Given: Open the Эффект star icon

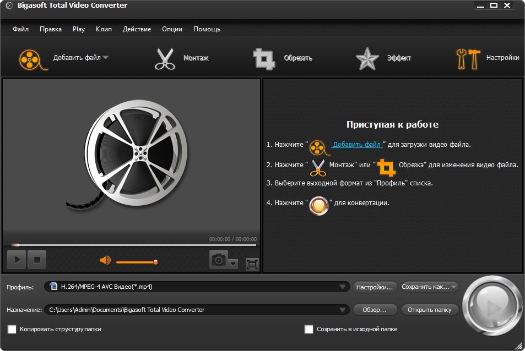Looking at the screenshot, I should [367, 59].
